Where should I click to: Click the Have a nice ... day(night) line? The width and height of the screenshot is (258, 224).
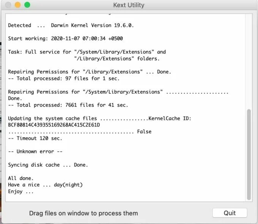45,185
